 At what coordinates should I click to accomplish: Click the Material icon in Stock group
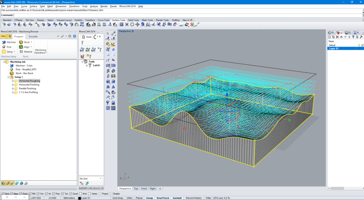pyautogui.click(x=21, y=52)
